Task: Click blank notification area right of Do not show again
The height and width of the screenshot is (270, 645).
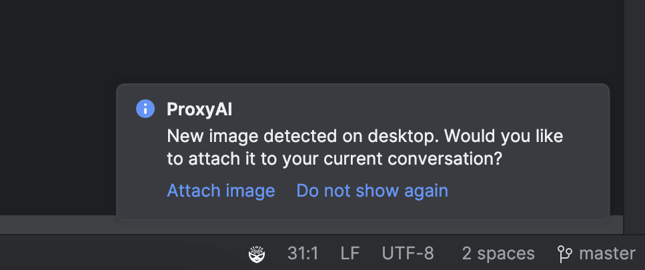Action: (x=526, y=191)
